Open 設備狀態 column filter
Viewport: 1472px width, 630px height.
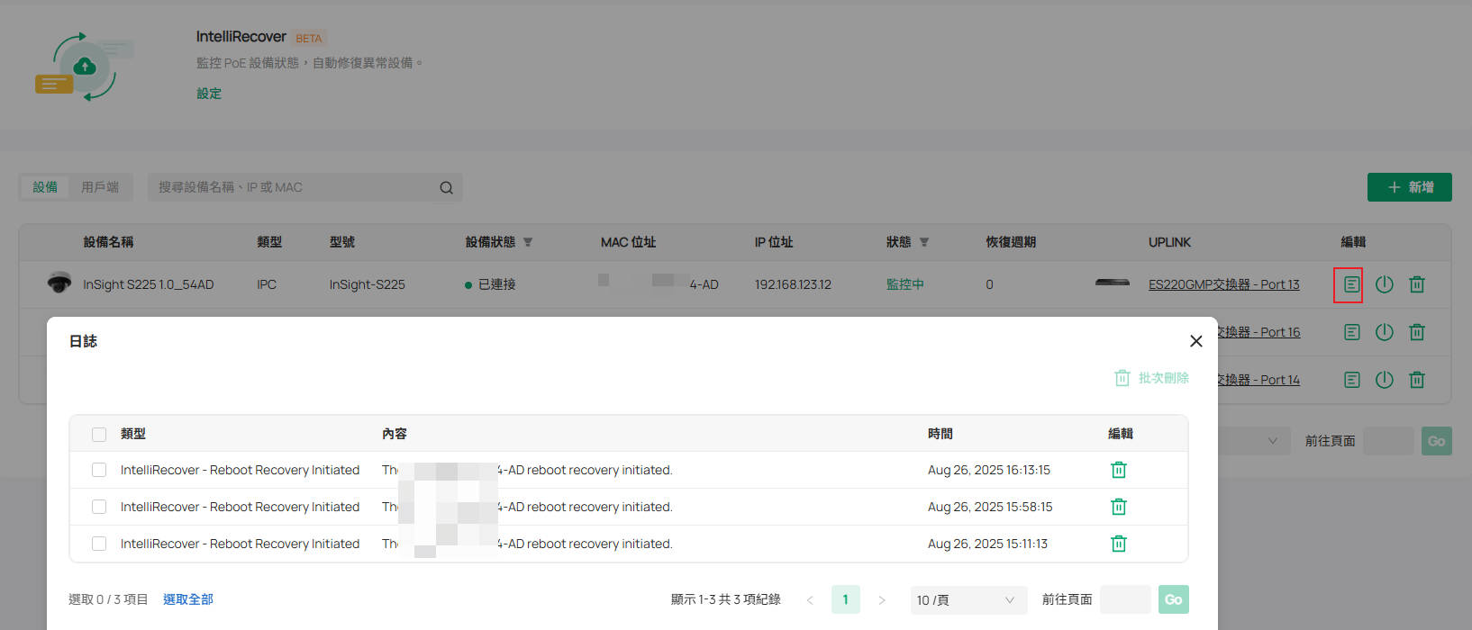click(x=528, y=242)
